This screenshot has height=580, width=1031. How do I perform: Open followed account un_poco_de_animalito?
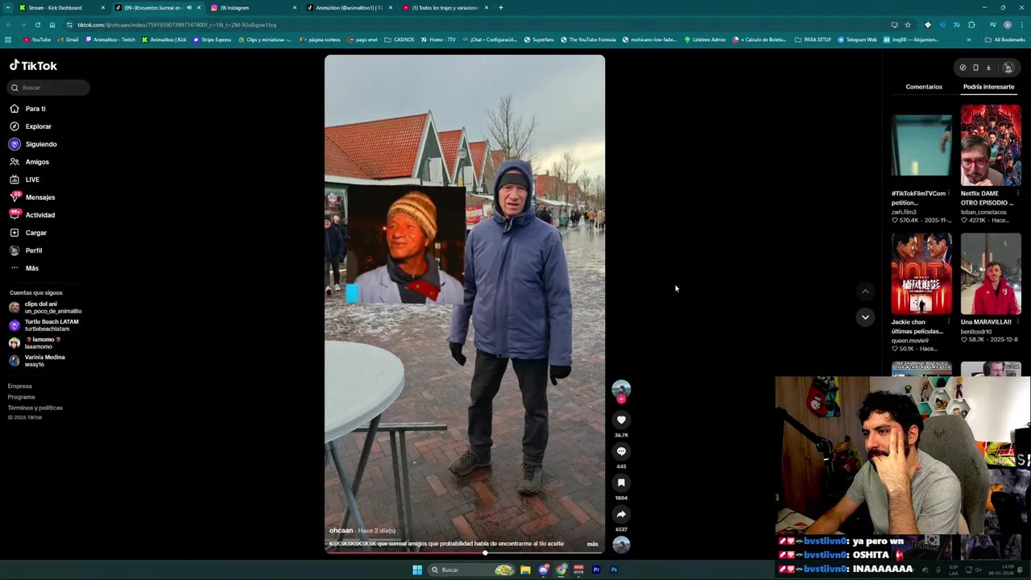[46, 308]
